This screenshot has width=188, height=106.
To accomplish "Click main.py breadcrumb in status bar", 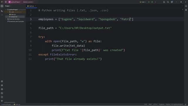I will (x=17, y=105).
